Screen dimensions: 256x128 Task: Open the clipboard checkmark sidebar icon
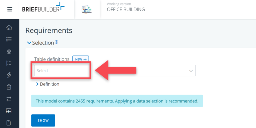pyautogui.click(x=9, y=87)
